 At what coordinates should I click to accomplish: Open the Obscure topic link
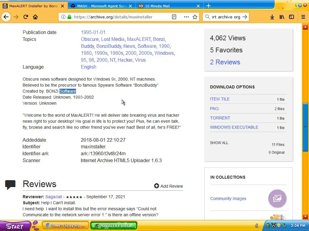click(90, 39)
